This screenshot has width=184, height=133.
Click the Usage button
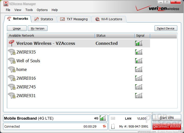pyautogui.click(x=17, y=28)
